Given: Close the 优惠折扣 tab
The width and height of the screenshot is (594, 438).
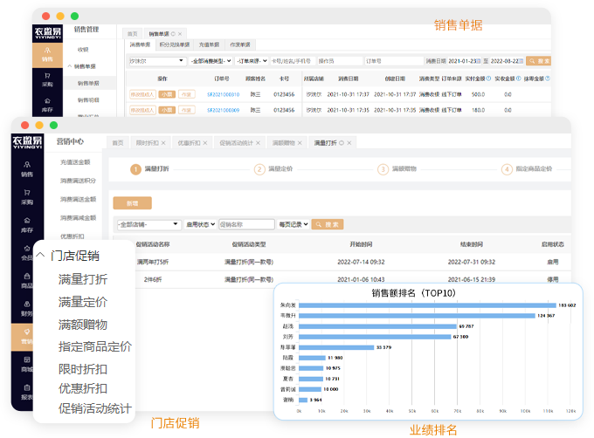Looking at the screenshot, I should (x=205, y=143).
